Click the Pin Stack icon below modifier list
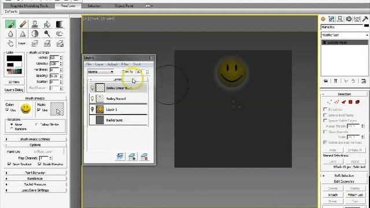Image resolution: width=370 pixels, height=208 pixels. 326,81
